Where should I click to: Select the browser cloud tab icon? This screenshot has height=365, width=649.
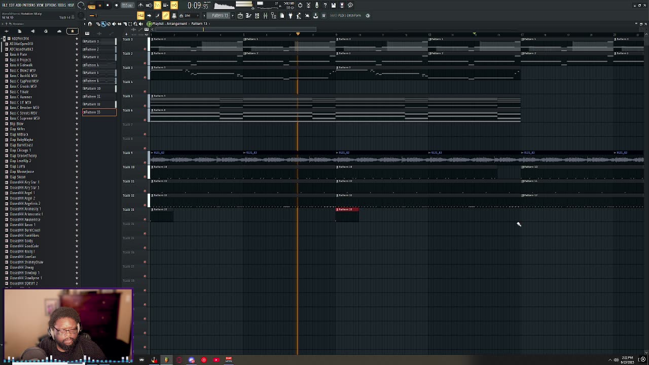click(x=59, y=31)
